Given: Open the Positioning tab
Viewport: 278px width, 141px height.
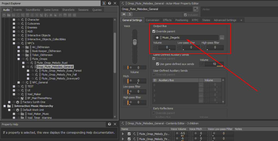Looking at the screenshot, I should coord(182,20).
